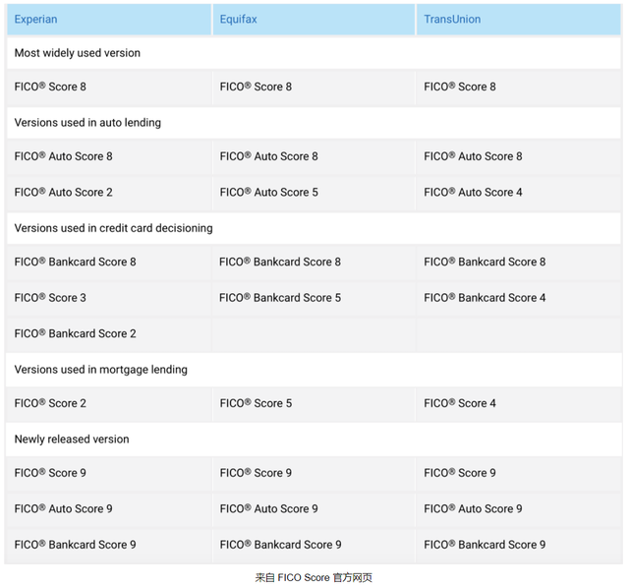Image resolution: width=629 pixels, height=587 pixels.
Task: Click Equifax's FICO Score 5 mortgage cell
Action: click(314, 404)
